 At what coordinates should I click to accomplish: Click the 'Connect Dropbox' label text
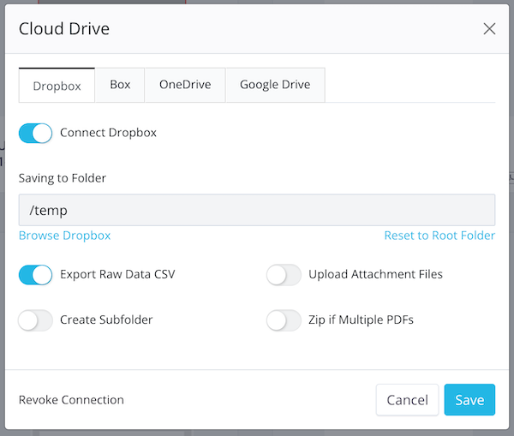108,133
